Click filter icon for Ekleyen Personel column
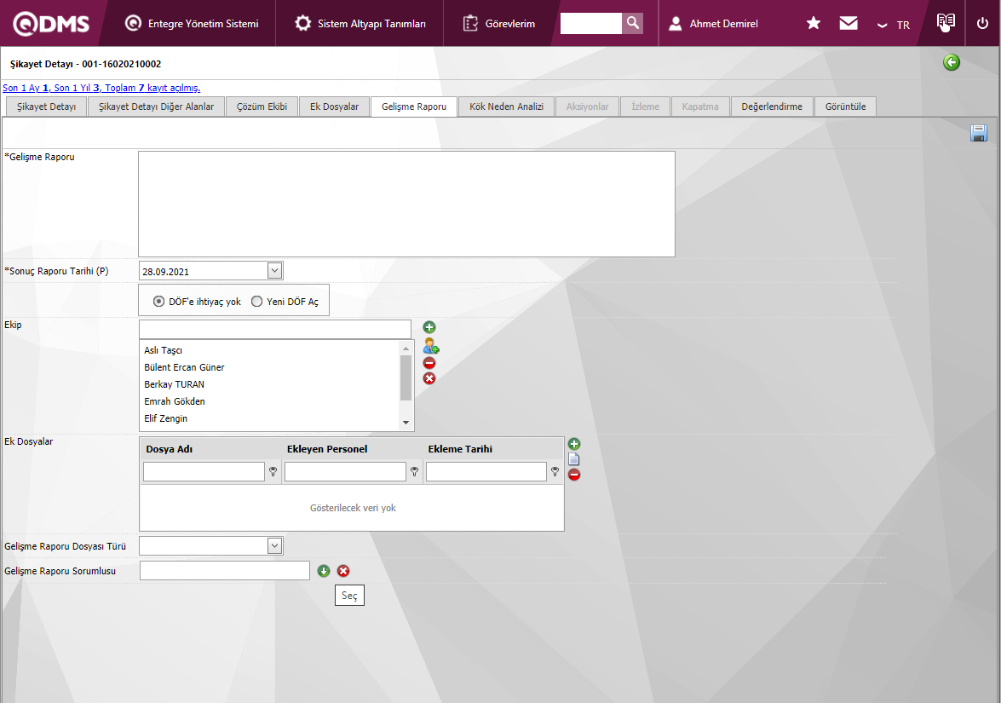1001x703 pixels. click(x=414, y=472)
